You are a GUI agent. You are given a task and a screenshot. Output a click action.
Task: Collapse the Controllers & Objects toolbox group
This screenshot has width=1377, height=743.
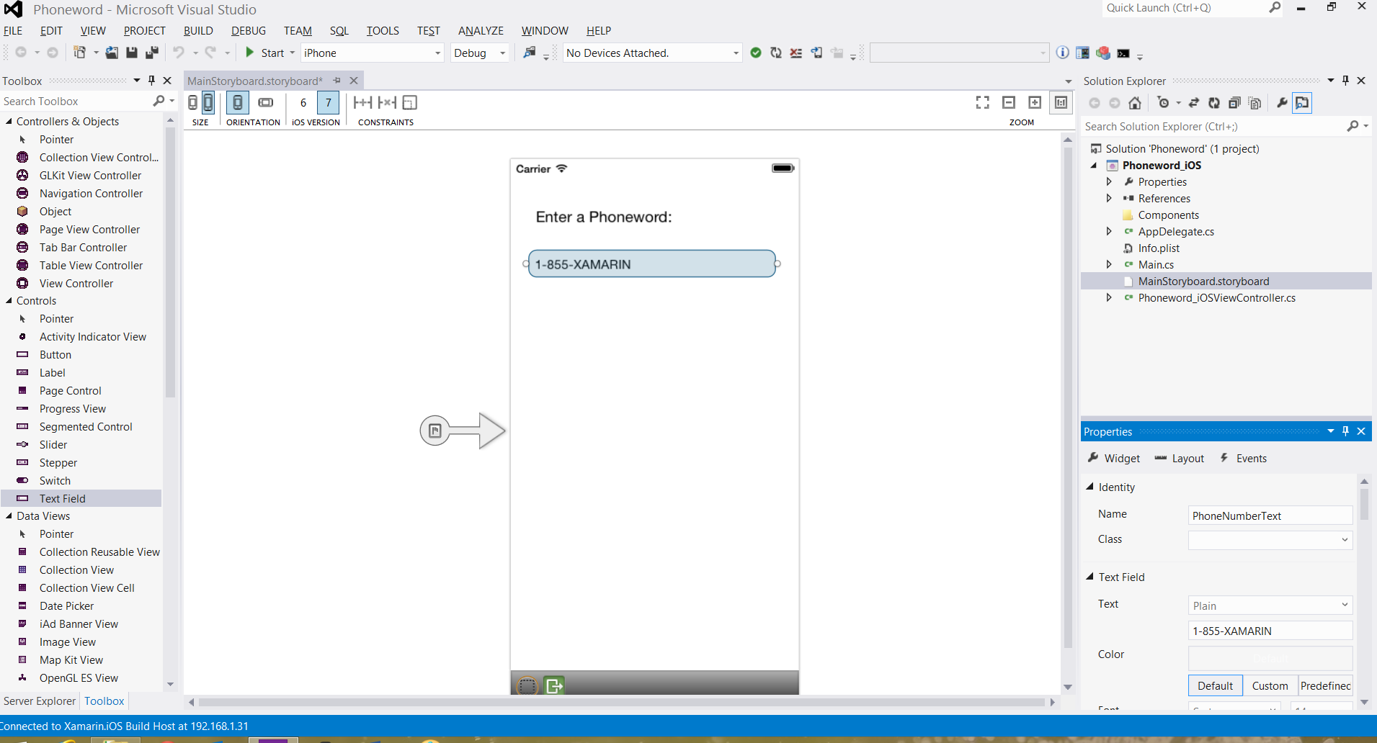coord(9,121)
